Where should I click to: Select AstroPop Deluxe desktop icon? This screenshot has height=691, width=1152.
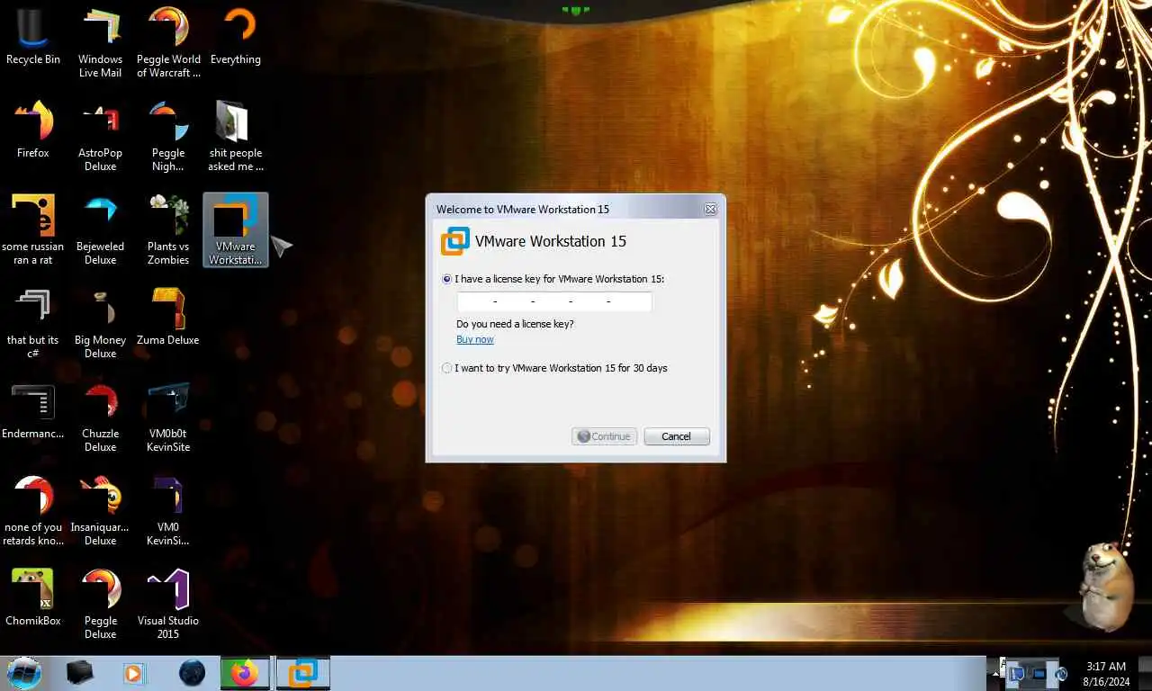click(101, 137)
